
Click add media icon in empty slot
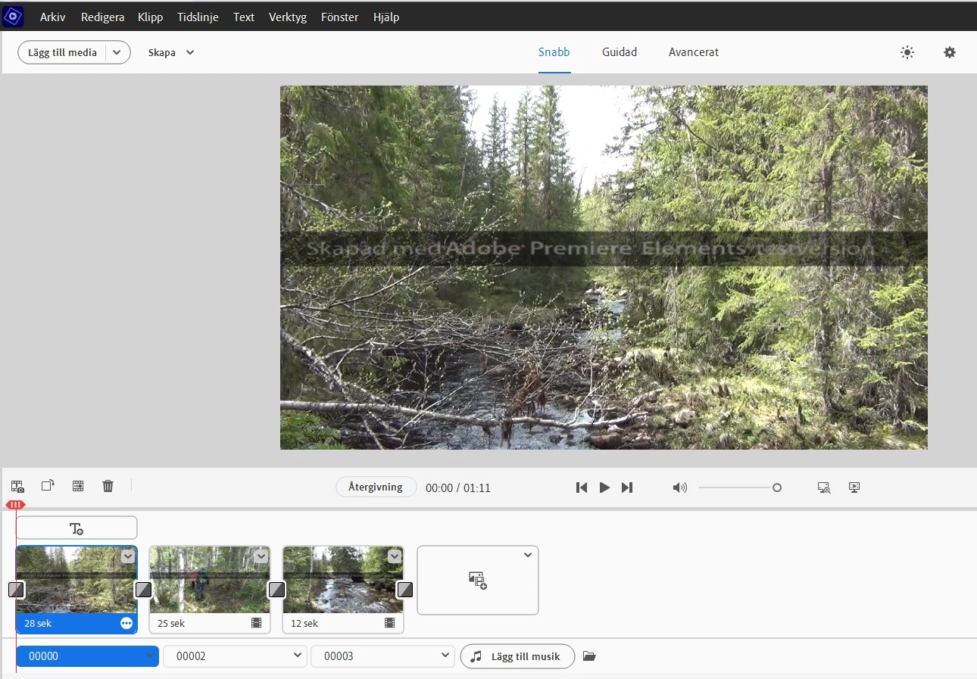tap(478, 581)
